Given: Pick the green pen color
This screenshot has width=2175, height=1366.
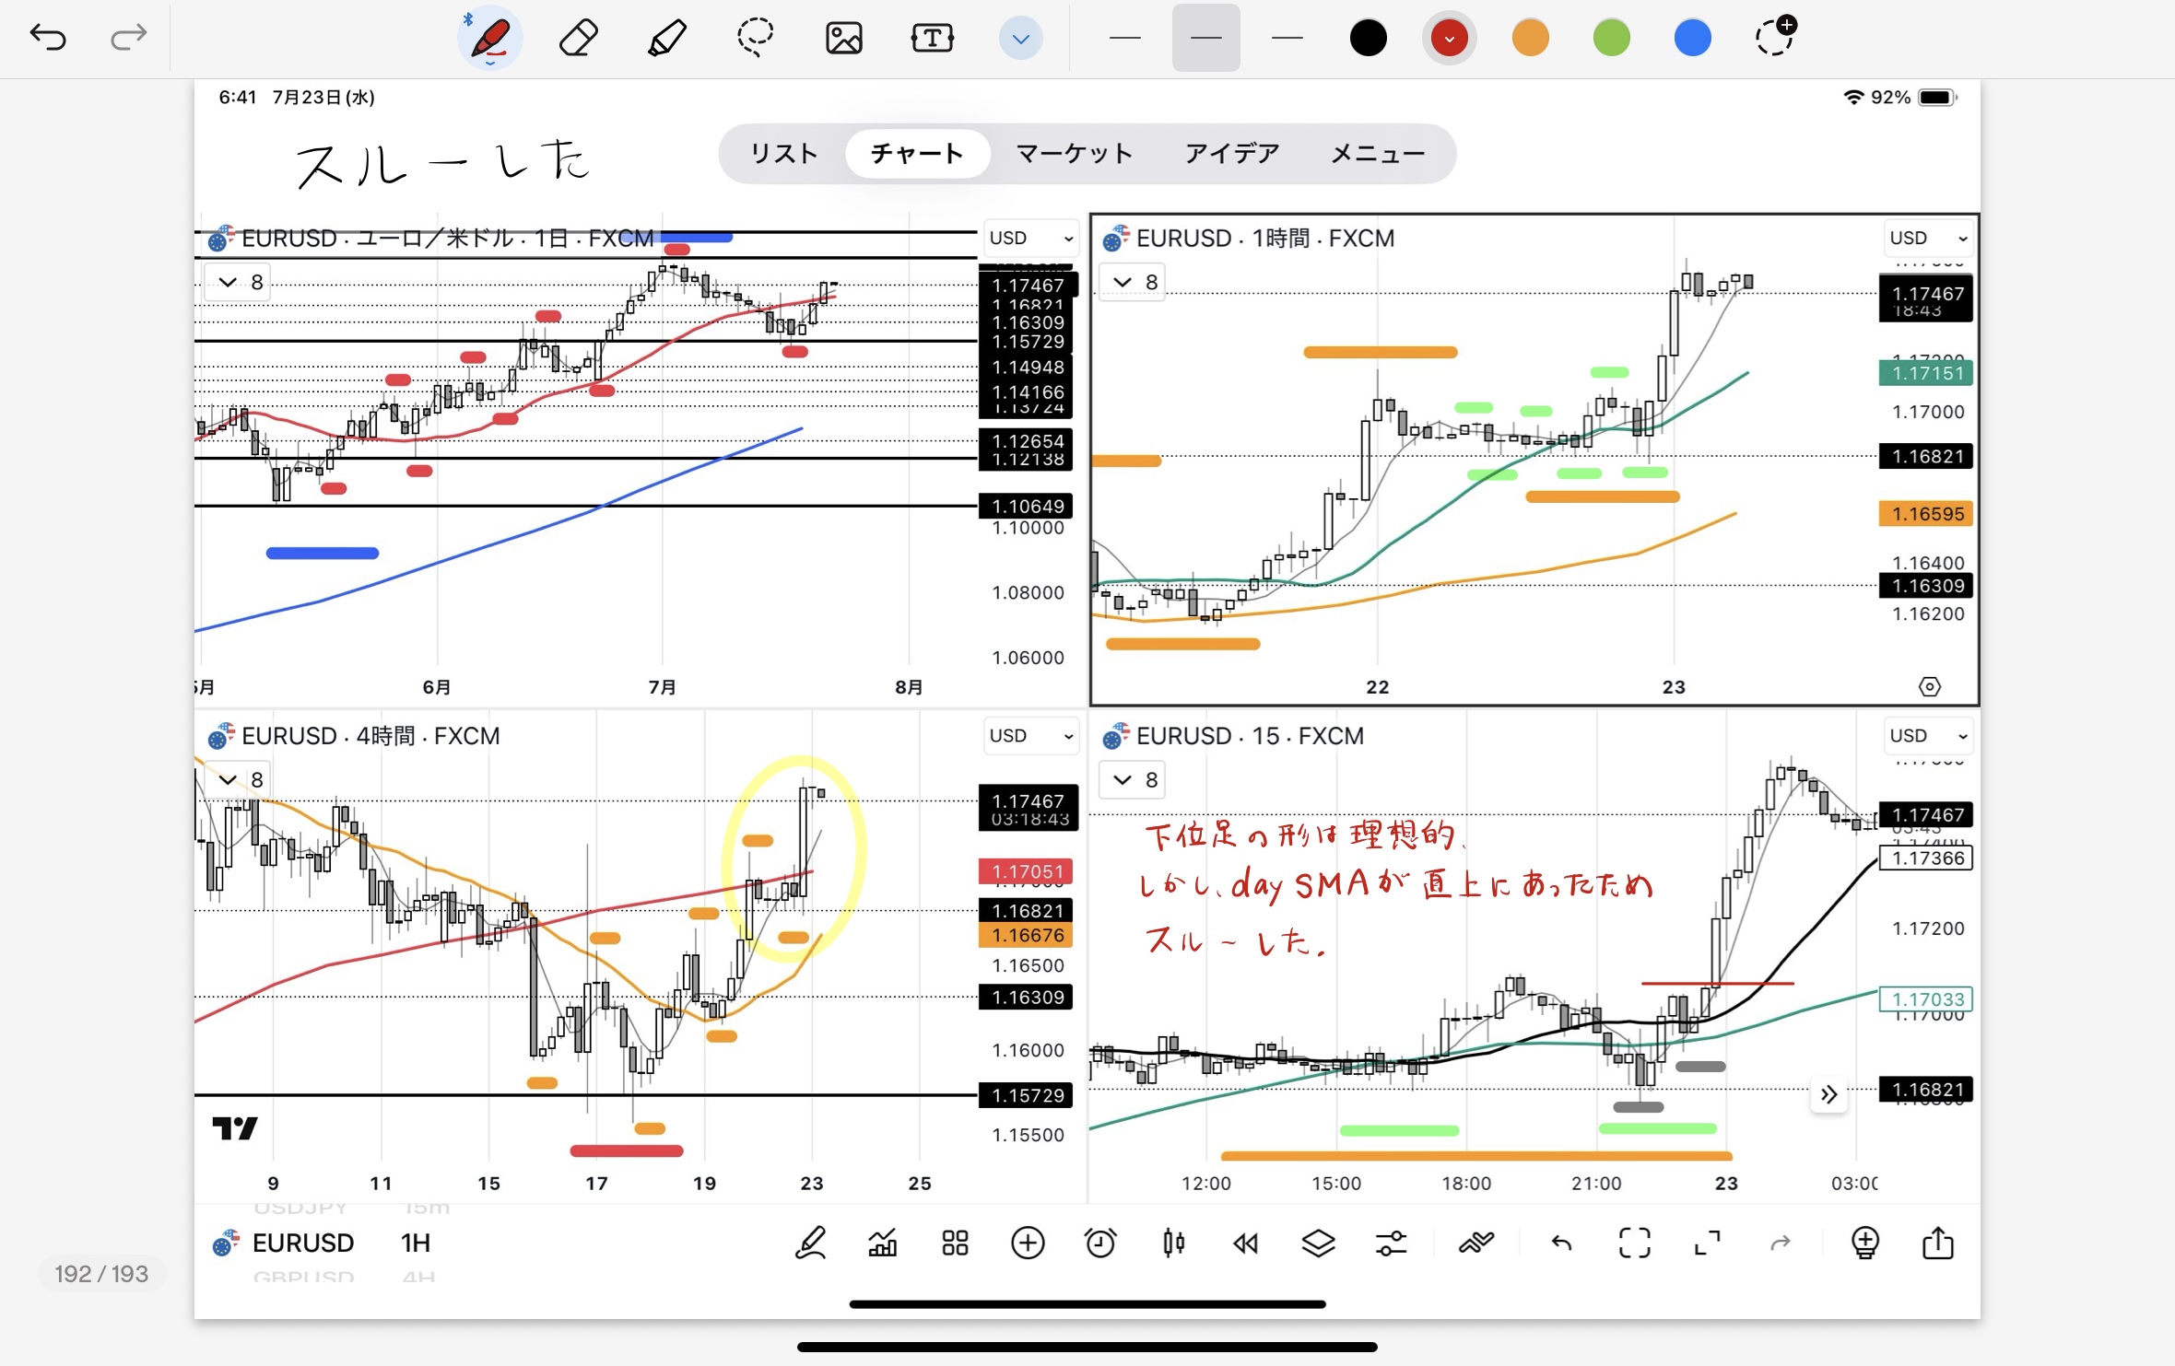Looking at the screenshot, I should [x=1611, y=39].
